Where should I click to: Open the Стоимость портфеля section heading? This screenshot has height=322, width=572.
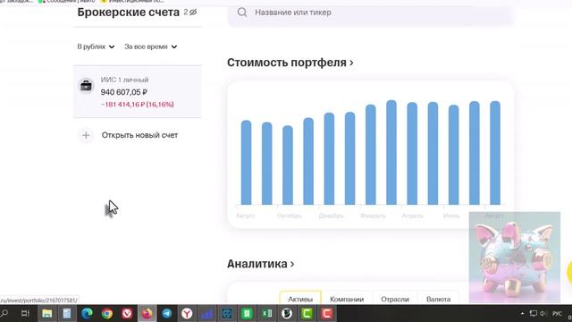click(x=290, y=63)
